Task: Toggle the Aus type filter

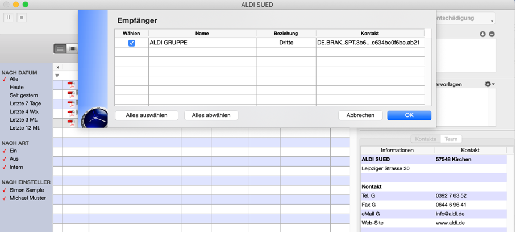Action: tap(14, 159)
